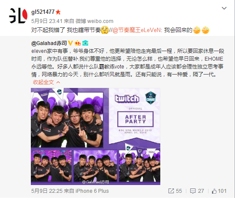Click the orange star badge beside gl521477
Viewport: 235px width, 198px height.
(58, 12)
